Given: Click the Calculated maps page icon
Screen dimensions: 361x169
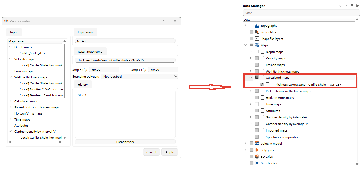Looking at the screenshot, I should 262,78.
